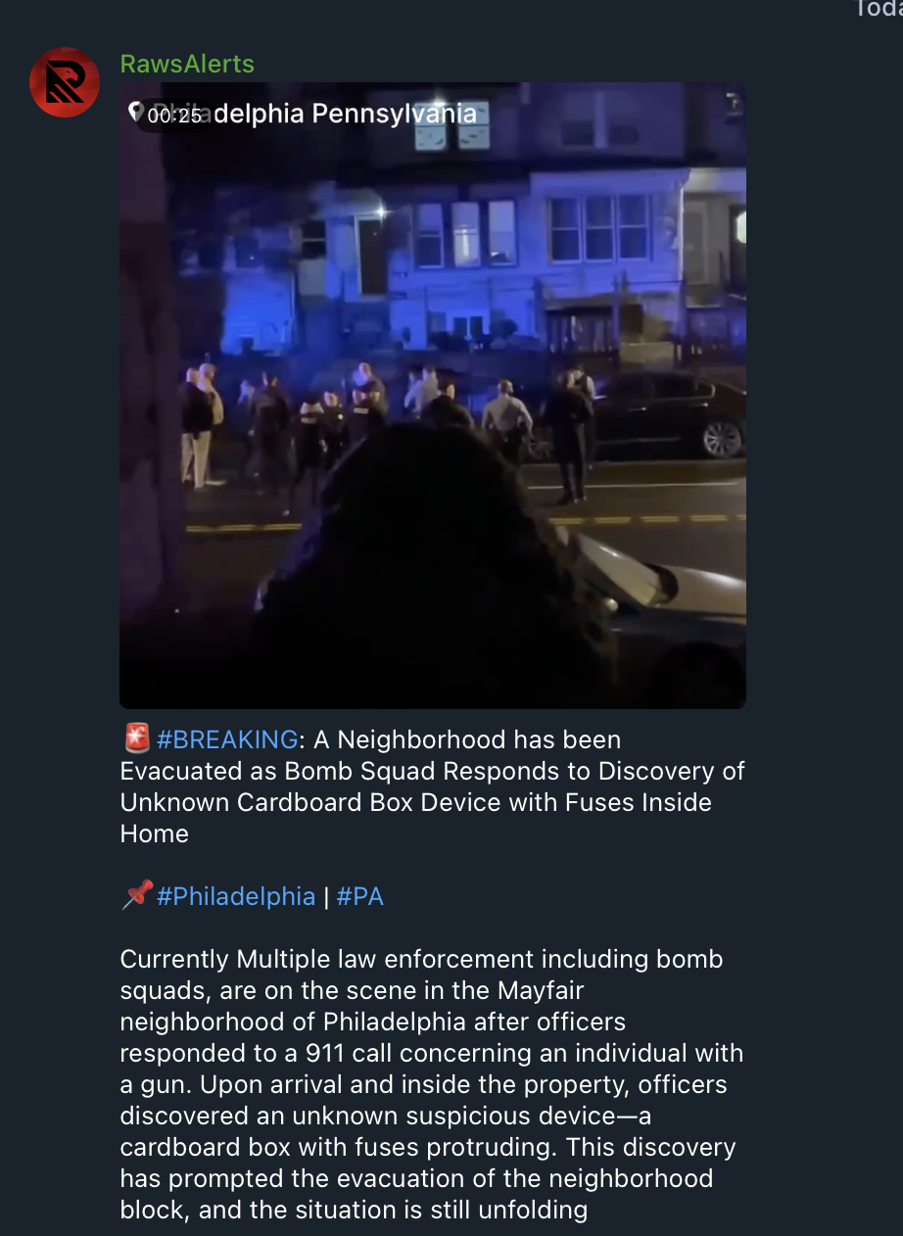The width and height of the screenshot is (903, 1236).
Task: Click the 00:25 video duration badge
Action: click(x=174, y=116)
